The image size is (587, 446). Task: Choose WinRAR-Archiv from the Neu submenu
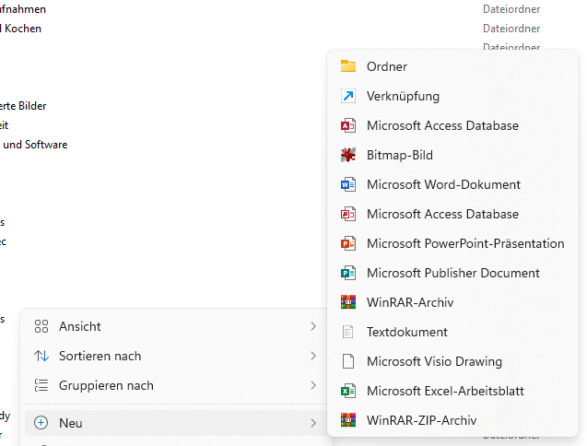click(x=410, y=302)
